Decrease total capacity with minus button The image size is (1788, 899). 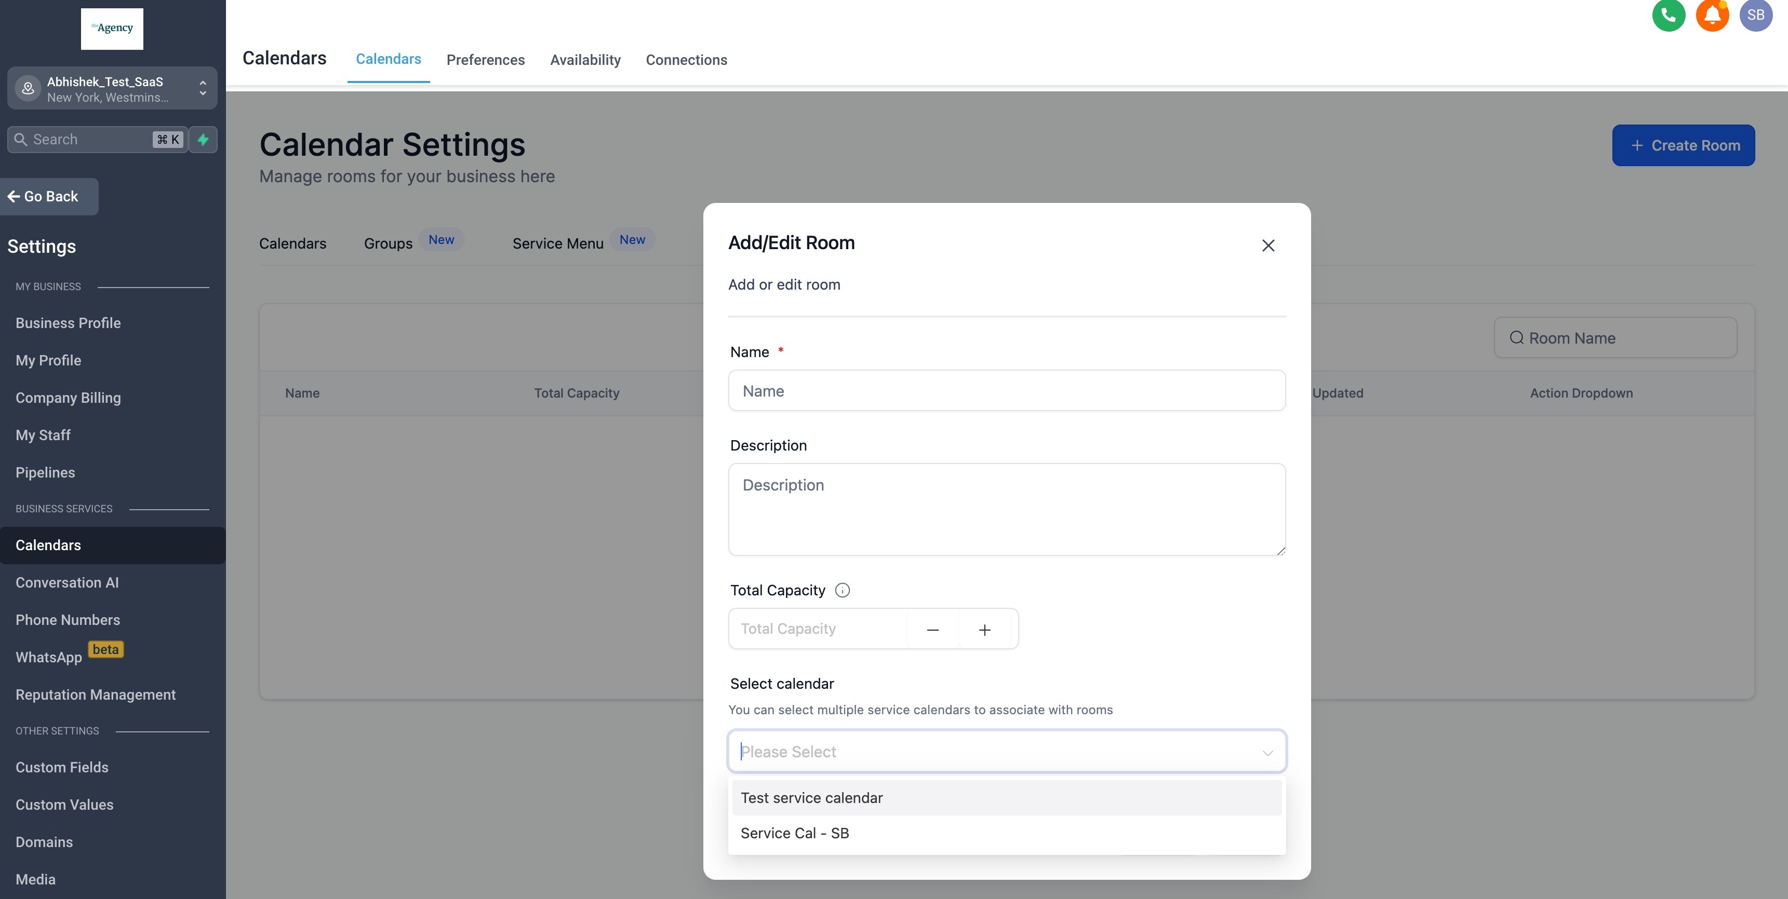[932, 629]
